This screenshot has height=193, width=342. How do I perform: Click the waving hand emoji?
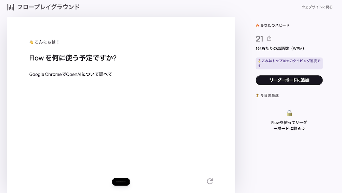(31, 42)
